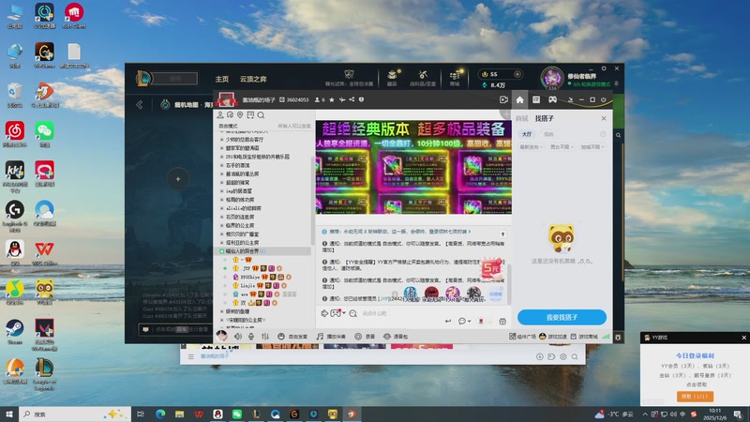The height and width of the screenshot is (422, 750).
Task: Click the music note accompaniment button
Action: 331,337
